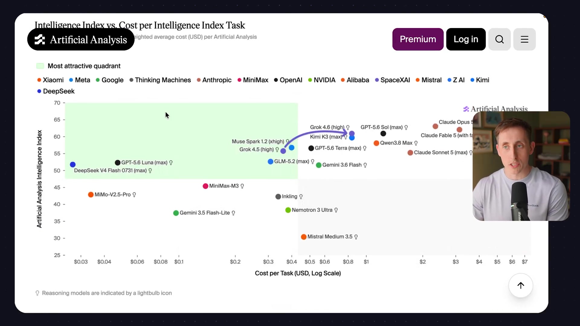Toggle the NVIDIA legend entry

(x=322, y=80)
